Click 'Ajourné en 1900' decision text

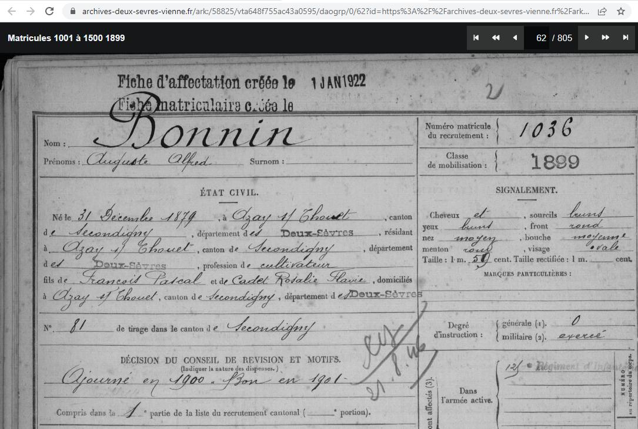point(133,381)
